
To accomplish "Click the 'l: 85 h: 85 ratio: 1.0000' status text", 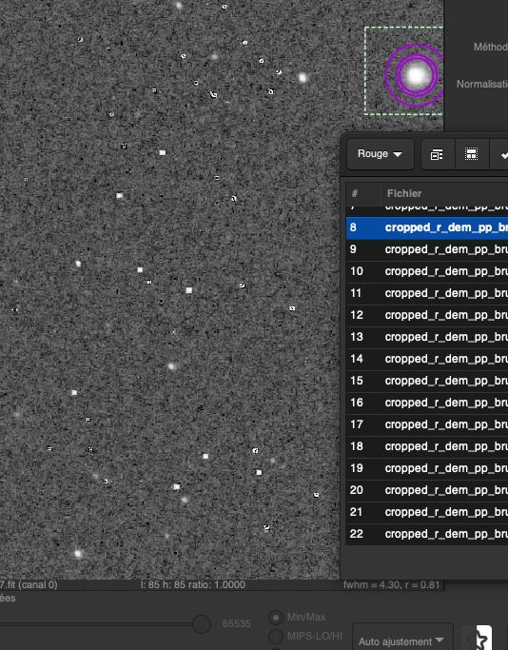I will [193, 585].
